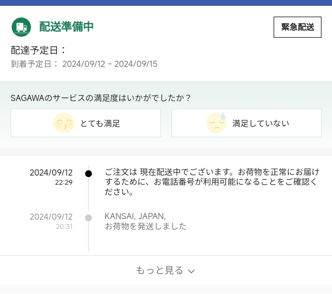Click the kissing happy face emoji
This screenshot has width=332, height=294.
[64, 123]
